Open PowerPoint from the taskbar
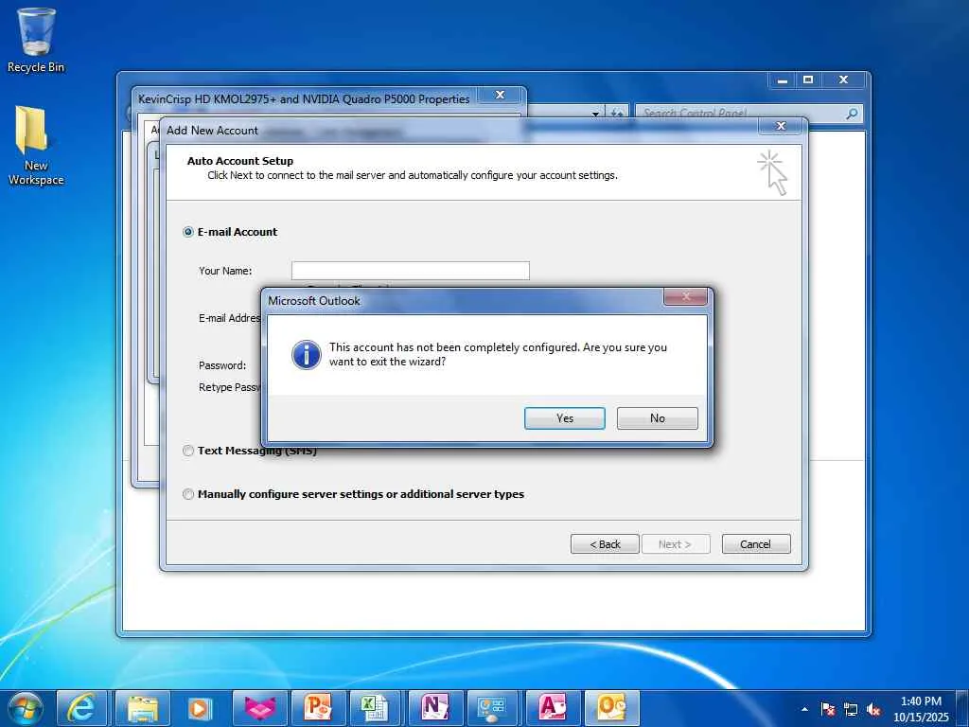The image size is (969, 727). (318, 708)
